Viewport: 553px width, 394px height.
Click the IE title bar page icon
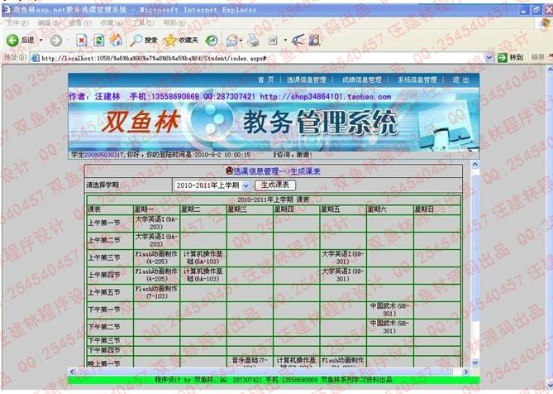6,10
